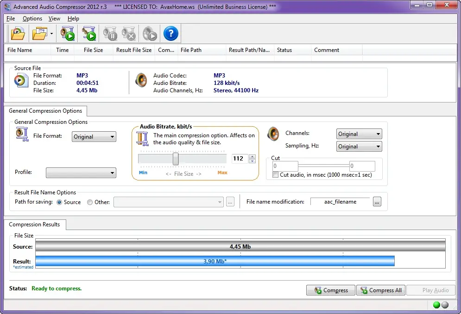Select the Source path radio button

click(59, 202)
